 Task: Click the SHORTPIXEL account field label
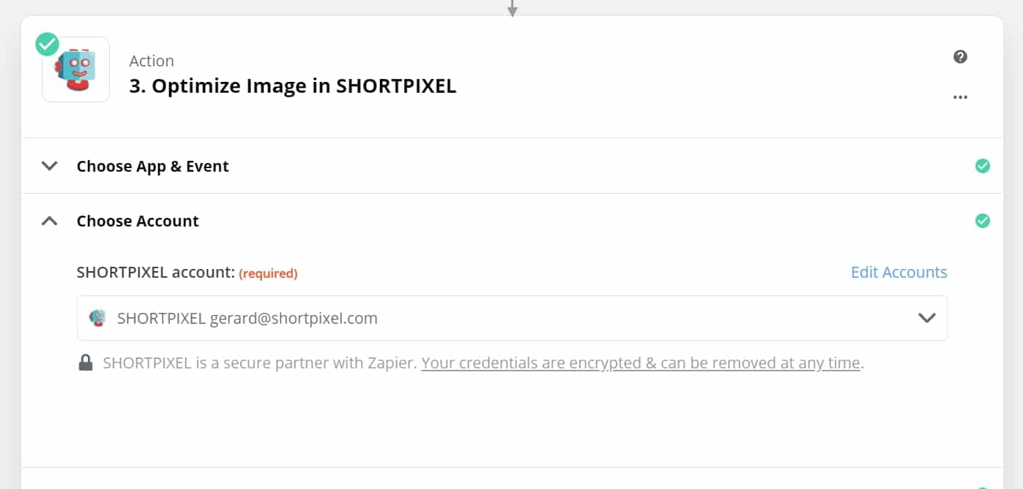tap(155, 273)
